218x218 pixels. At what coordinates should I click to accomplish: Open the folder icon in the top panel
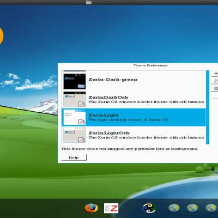[x=89, y=2]
